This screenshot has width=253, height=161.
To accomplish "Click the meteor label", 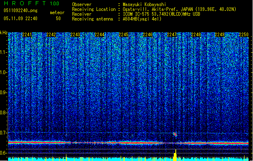I will point(57,12).
